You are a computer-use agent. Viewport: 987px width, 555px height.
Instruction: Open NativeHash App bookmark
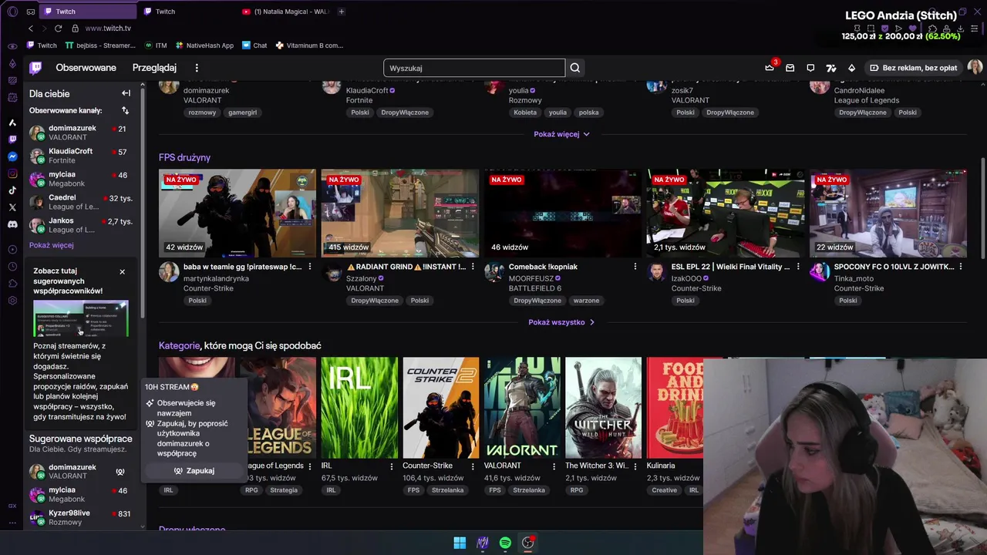coord(204,45)
